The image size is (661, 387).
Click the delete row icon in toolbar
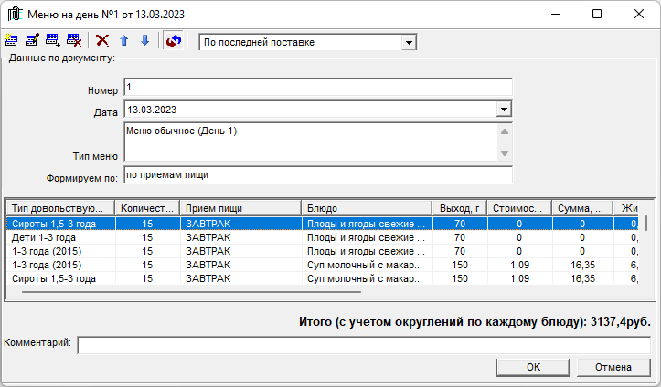[74, 41]
